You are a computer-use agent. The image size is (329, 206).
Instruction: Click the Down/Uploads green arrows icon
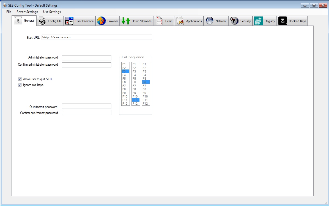coord(126,21)
